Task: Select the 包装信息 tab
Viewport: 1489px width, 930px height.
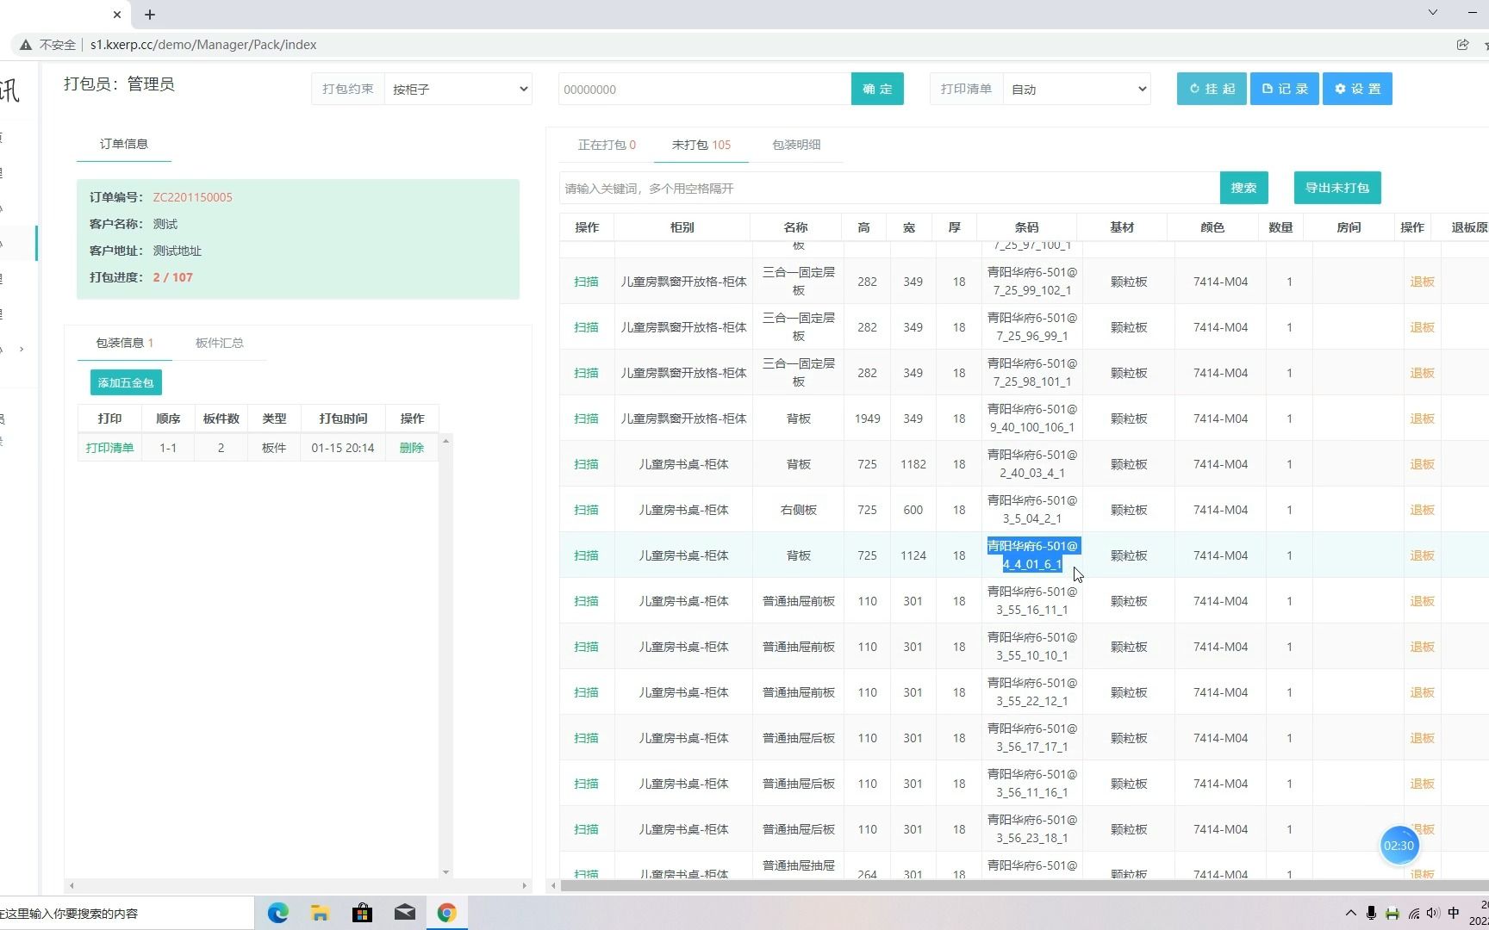Action: coord(124,343)
